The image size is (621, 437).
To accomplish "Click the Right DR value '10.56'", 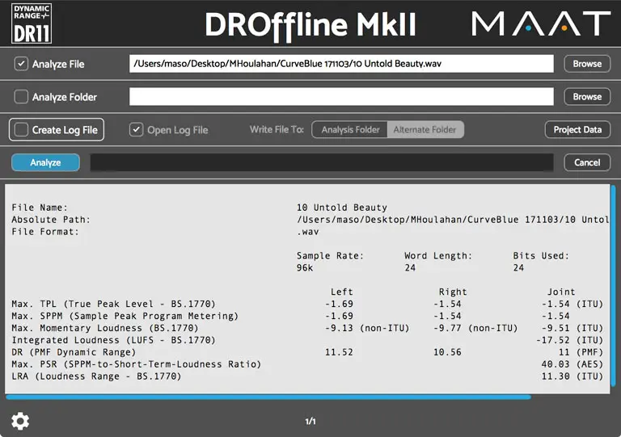I will click(x=447, y=352).
